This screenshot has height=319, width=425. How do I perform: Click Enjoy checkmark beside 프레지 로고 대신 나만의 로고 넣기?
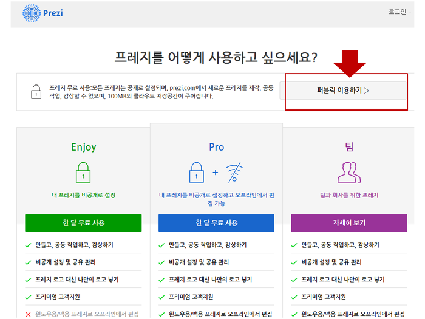tap(28, 280)
